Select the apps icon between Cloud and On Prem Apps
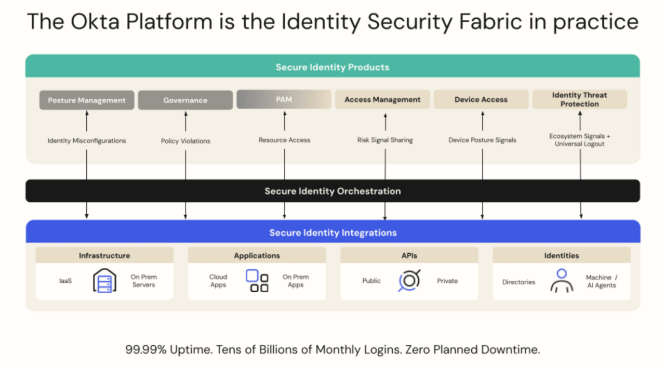The width and height of the screenshot is (665, 377). [x=257, y=281]
